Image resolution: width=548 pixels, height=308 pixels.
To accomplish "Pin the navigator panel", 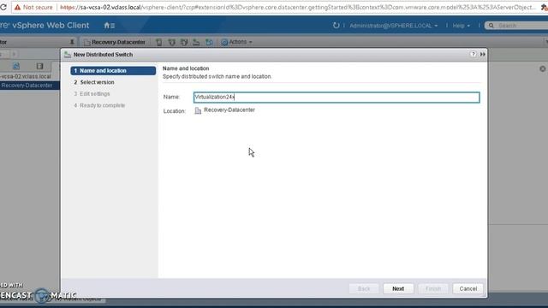I will point(72,42).
